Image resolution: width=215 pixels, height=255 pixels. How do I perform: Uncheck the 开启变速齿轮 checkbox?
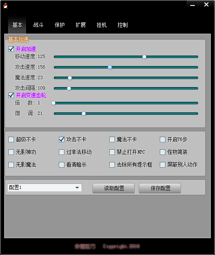[11, 95]
